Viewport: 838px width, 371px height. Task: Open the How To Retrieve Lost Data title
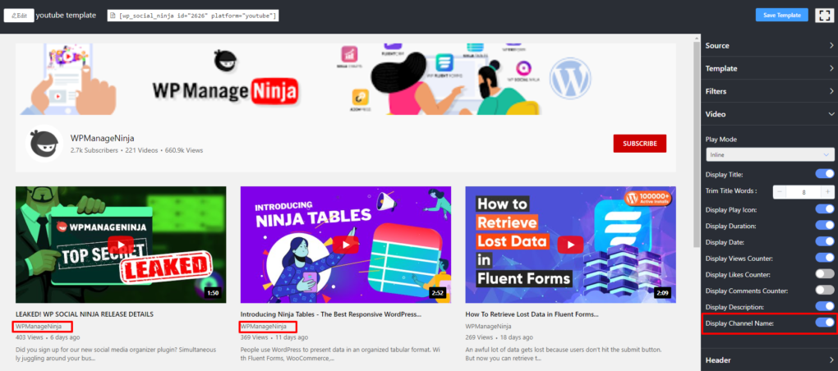pyautogui.click(x=532, y=314)
